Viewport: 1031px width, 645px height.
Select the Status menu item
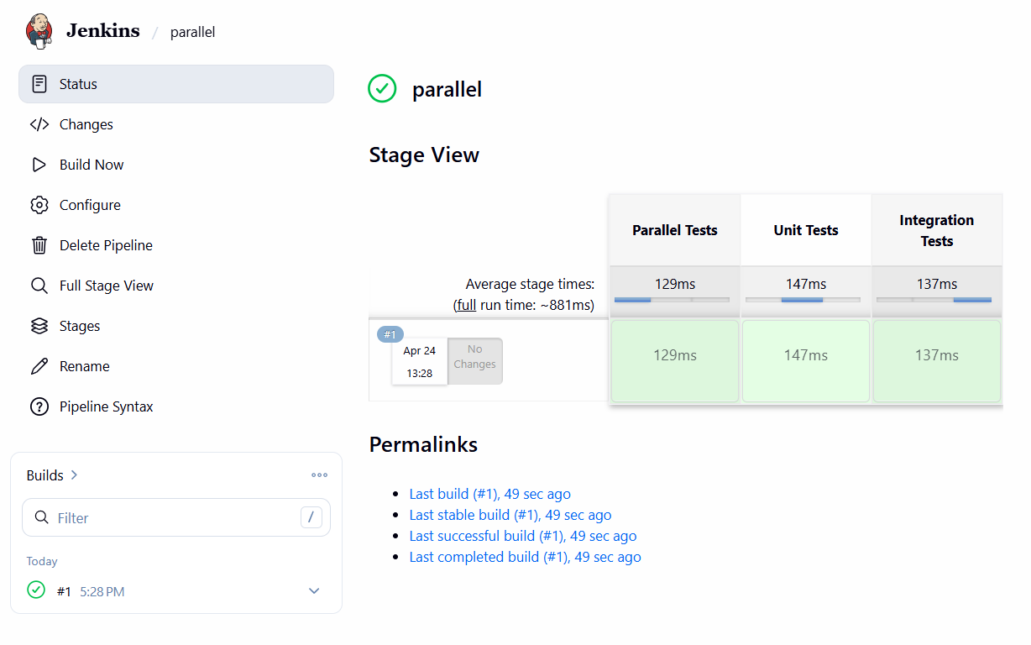point(176,84)
